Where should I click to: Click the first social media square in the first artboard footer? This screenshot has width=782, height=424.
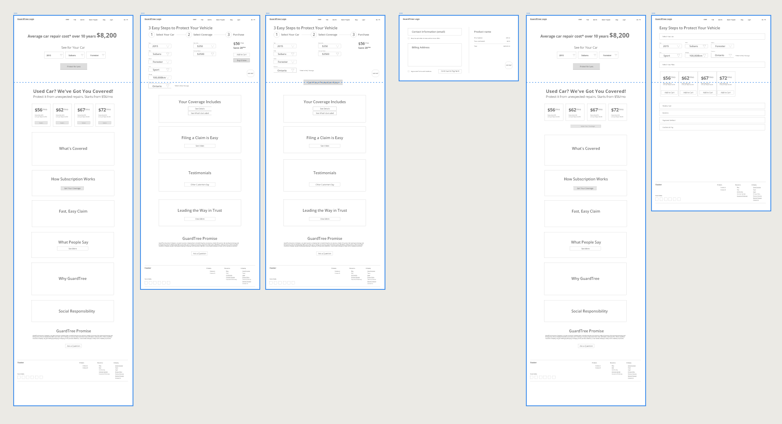tap(19, 377)
